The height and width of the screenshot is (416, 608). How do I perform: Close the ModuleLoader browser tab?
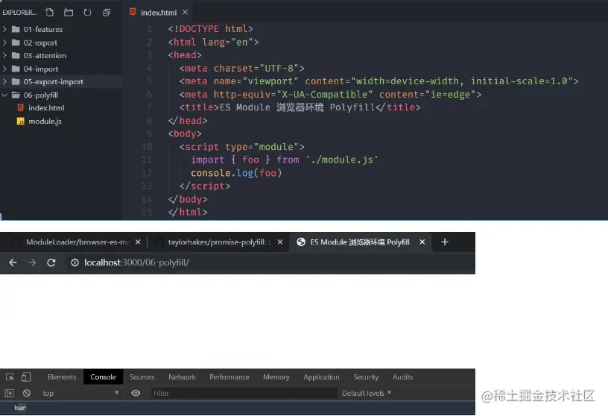pyautogui.click(x=138, y=242)
